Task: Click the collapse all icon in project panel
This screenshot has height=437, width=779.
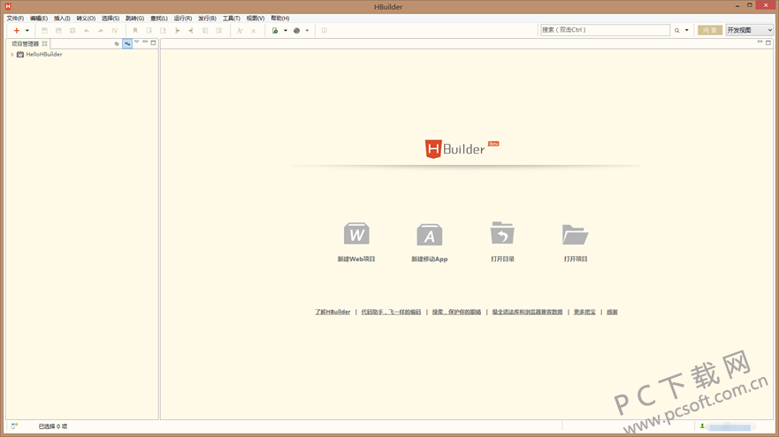Action: coord(117,43)
